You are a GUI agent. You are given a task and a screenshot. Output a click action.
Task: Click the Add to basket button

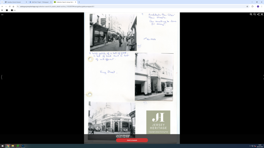coord(132,140)
